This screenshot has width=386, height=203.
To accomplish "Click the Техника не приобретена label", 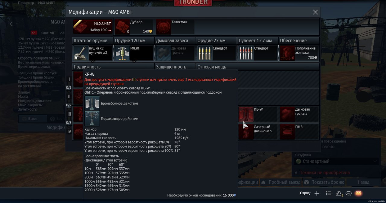I will point(325,172).
